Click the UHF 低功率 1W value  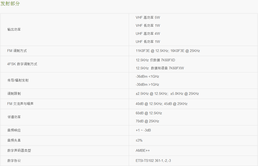click(148, 42)
